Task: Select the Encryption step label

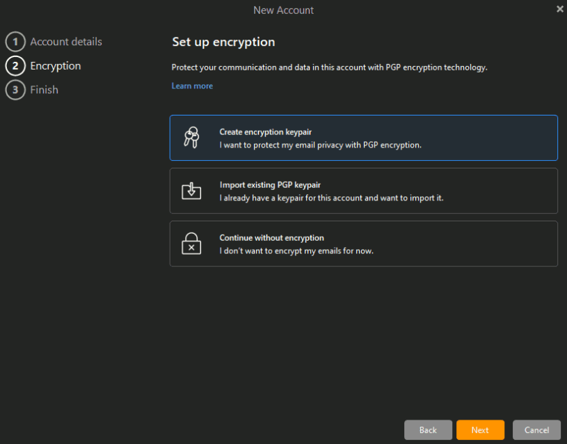Action: click(56, 66)
